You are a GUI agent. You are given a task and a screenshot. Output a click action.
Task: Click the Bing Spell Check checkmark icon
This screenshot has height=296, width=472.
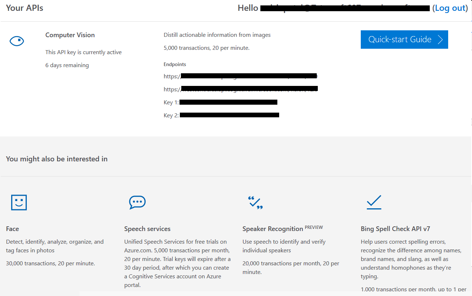(374, 203)
